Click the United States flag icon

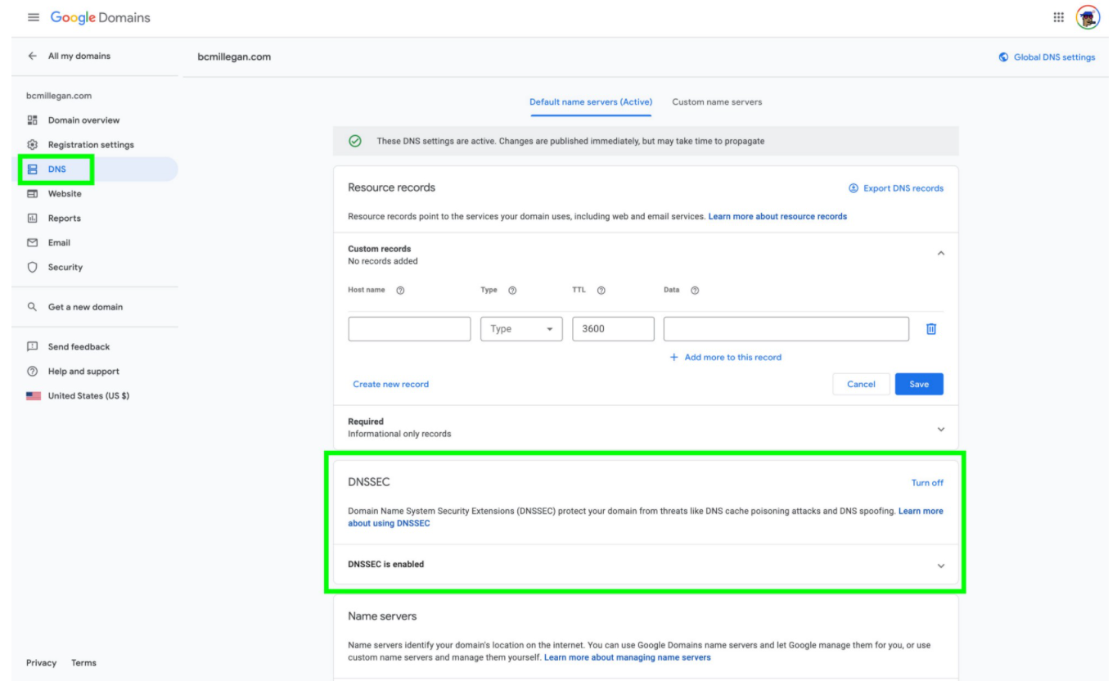coord(34,396)
